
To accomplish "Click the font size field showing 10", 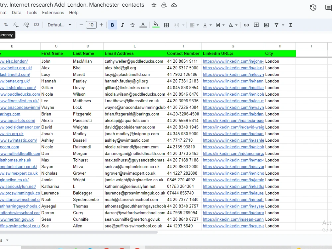I will [x=91, y=25].
